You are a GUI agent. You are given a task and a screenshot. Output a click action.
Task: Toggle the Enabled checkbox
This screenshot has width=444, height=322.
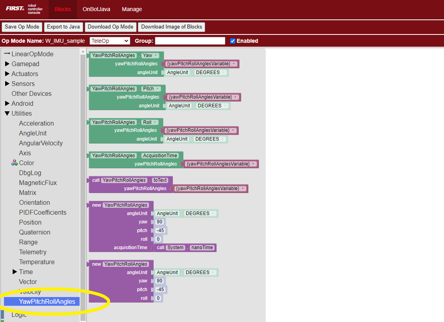click(232, 41)
